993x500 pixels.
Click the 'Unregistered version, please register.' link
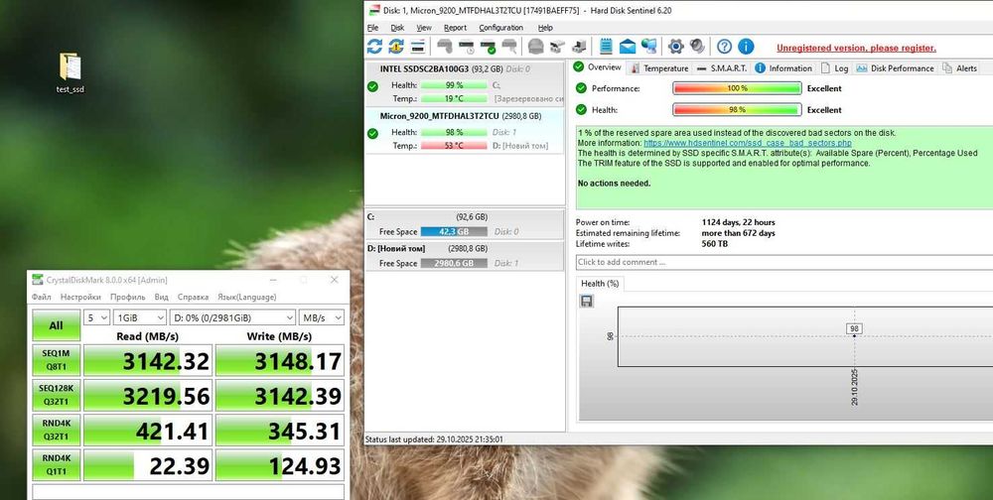coord(856,48)
